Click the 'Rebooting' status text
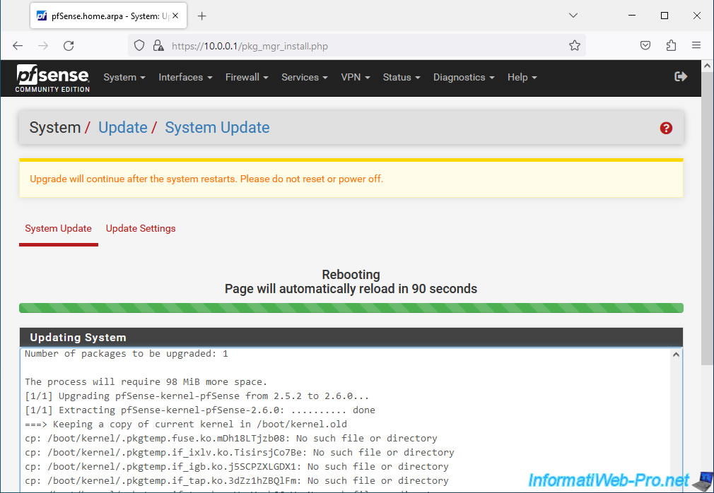Screen dimensions: 714x493 click(x=351, y=275)
